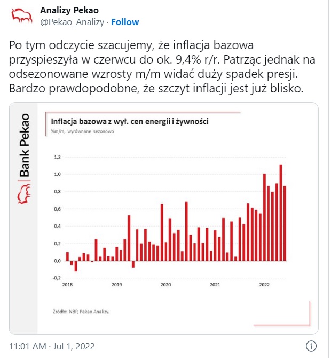The image size is (331, 358).
Task: Click the 1,2 value on the y-axis
Action: (x=58, y=157)
